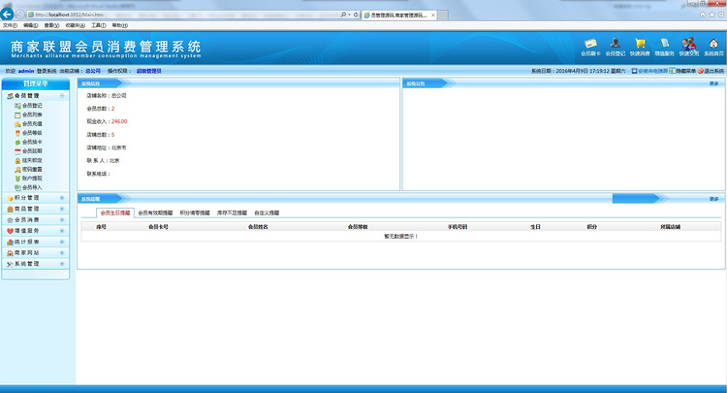
Task: Switch to the 会员有效期提醒 tab
Action: tap(155, 212)
